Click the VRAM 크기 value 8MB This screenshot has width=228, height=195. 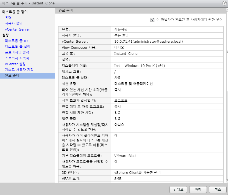[118, 179]
